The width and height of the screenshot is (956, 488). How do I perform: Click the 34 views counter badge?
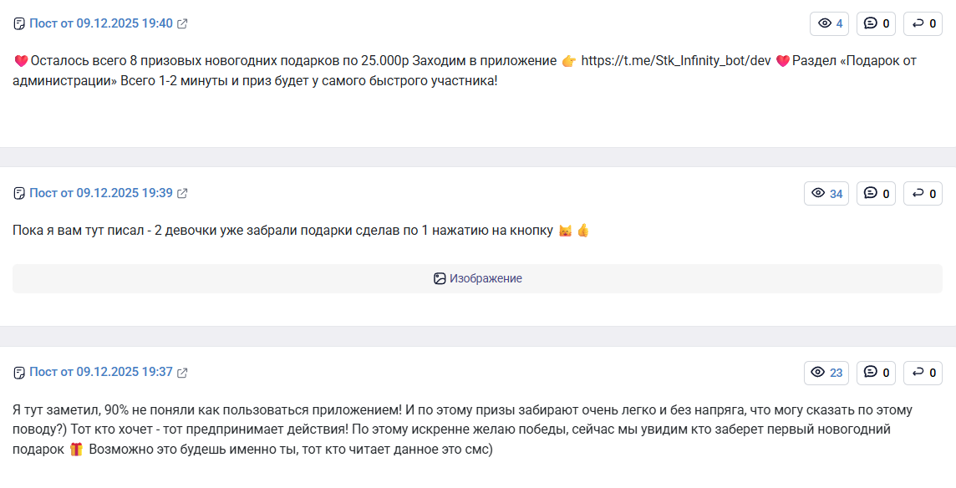tap(826, 194)
